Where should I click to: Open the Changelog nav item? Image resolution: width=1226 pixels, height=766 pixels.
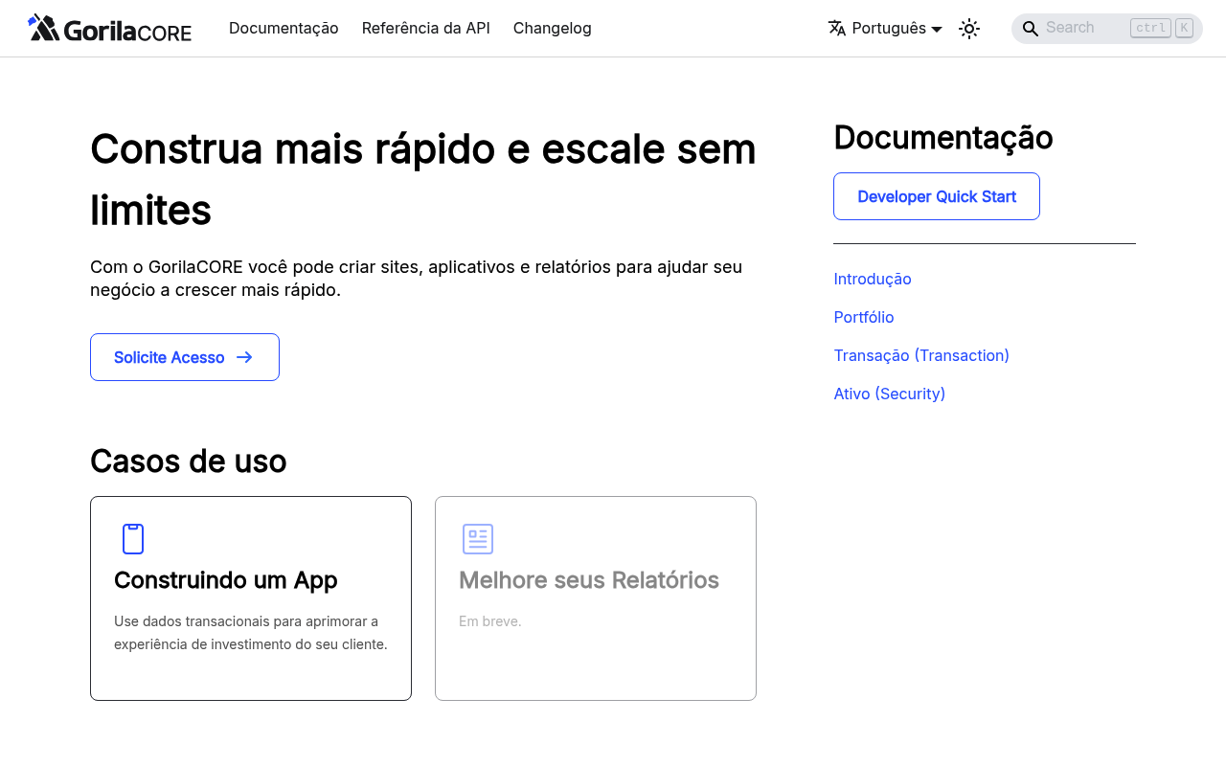pyautogui.click(x=553, y=28)
